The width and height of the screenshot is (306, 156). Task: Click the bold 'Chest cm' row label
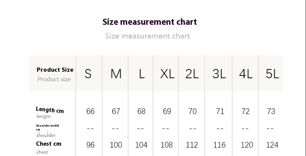click(x=49, y=144)
